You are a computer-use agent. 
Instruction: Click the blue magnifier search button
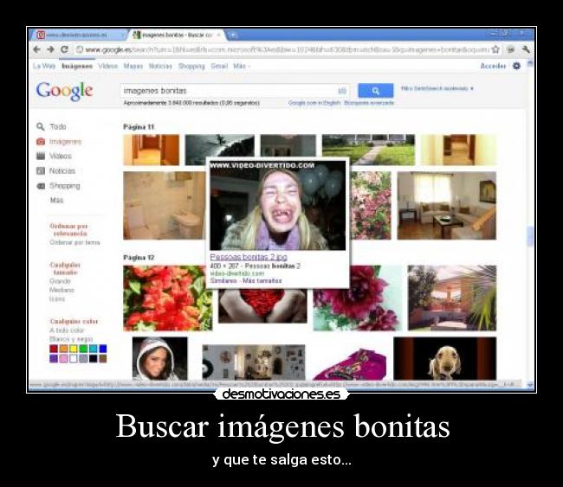pos(376,91)
